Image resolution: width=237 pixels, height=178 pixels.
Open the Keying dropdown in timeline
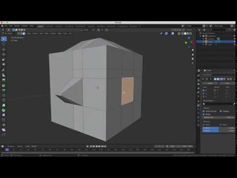[x=20, y=146]
